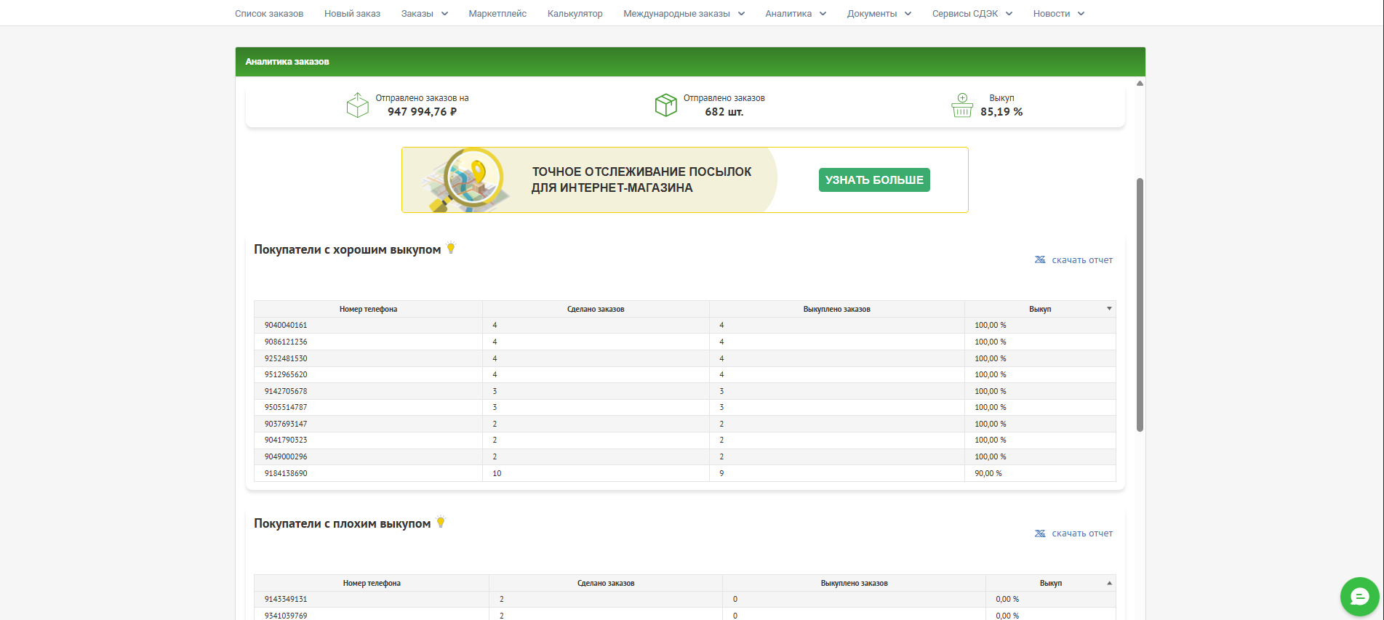The height and width of the screenshot is (620, 1384).
Task: Click the closed box icon near 682 шт.
Action: click(x=665, y=105)
